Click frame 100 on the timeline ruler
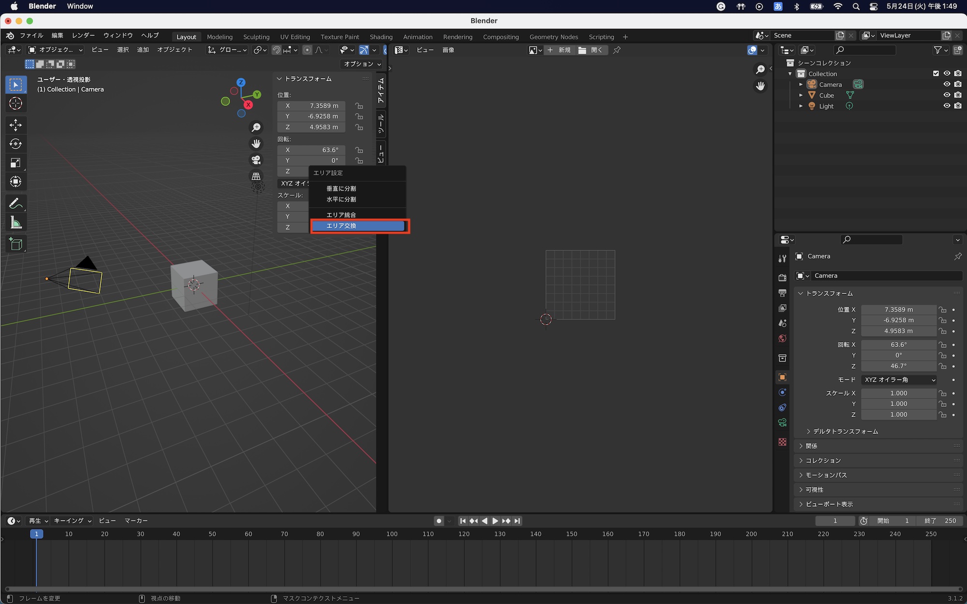Viewport: 967px width, 604px height. [392, 534]
